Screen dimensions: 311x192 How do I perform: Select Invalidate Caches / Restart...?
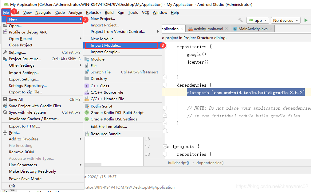point(43,119)
